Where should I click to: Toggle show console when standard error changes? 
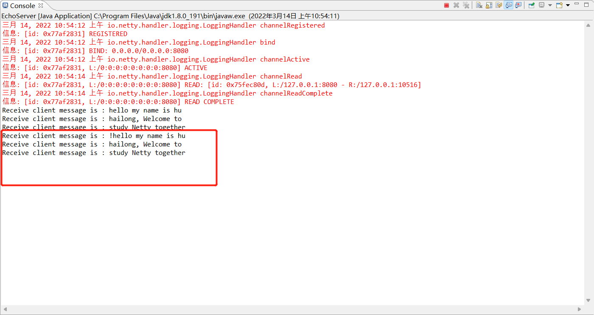point(518,5)
